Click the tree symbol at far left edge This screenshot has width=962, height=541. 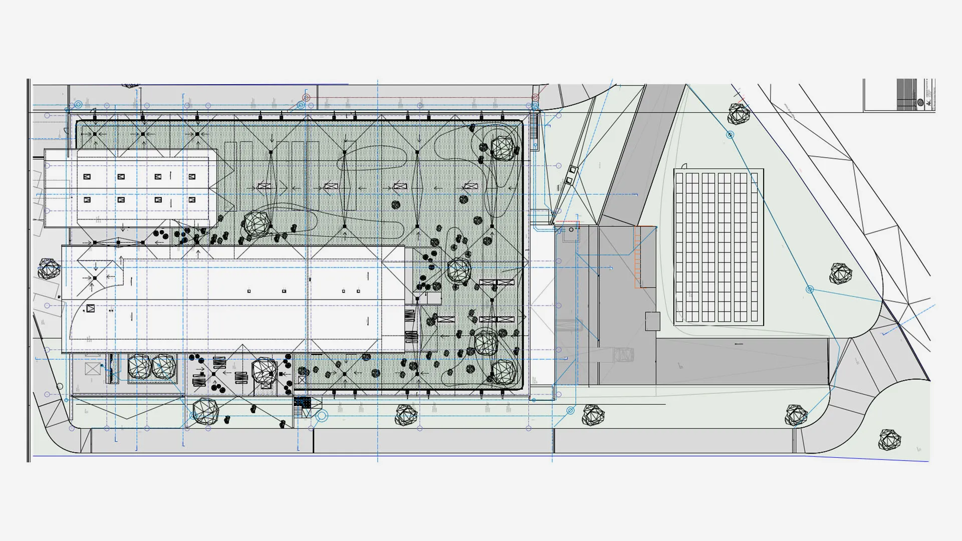(x=49, y=269)
